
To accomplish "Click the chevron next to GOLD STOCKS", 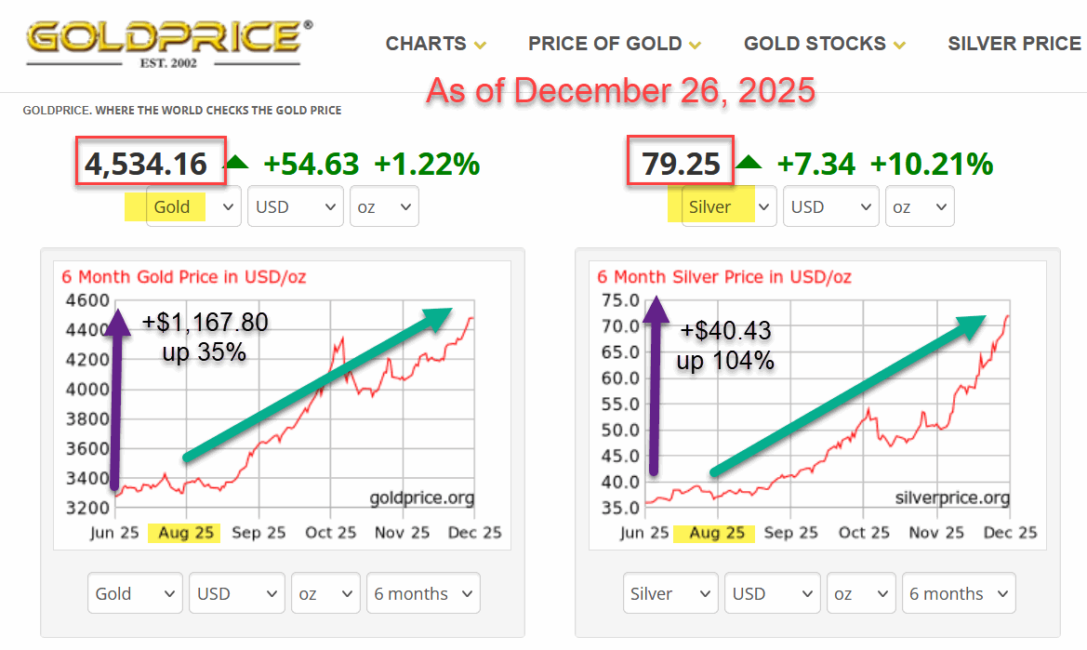I will (897, 44).
